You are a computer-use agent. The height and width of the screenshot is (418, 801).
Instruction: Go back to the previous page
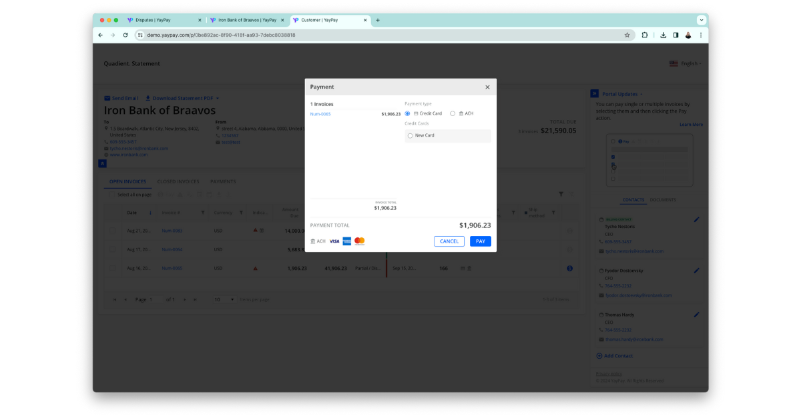[x=101, y=35]
